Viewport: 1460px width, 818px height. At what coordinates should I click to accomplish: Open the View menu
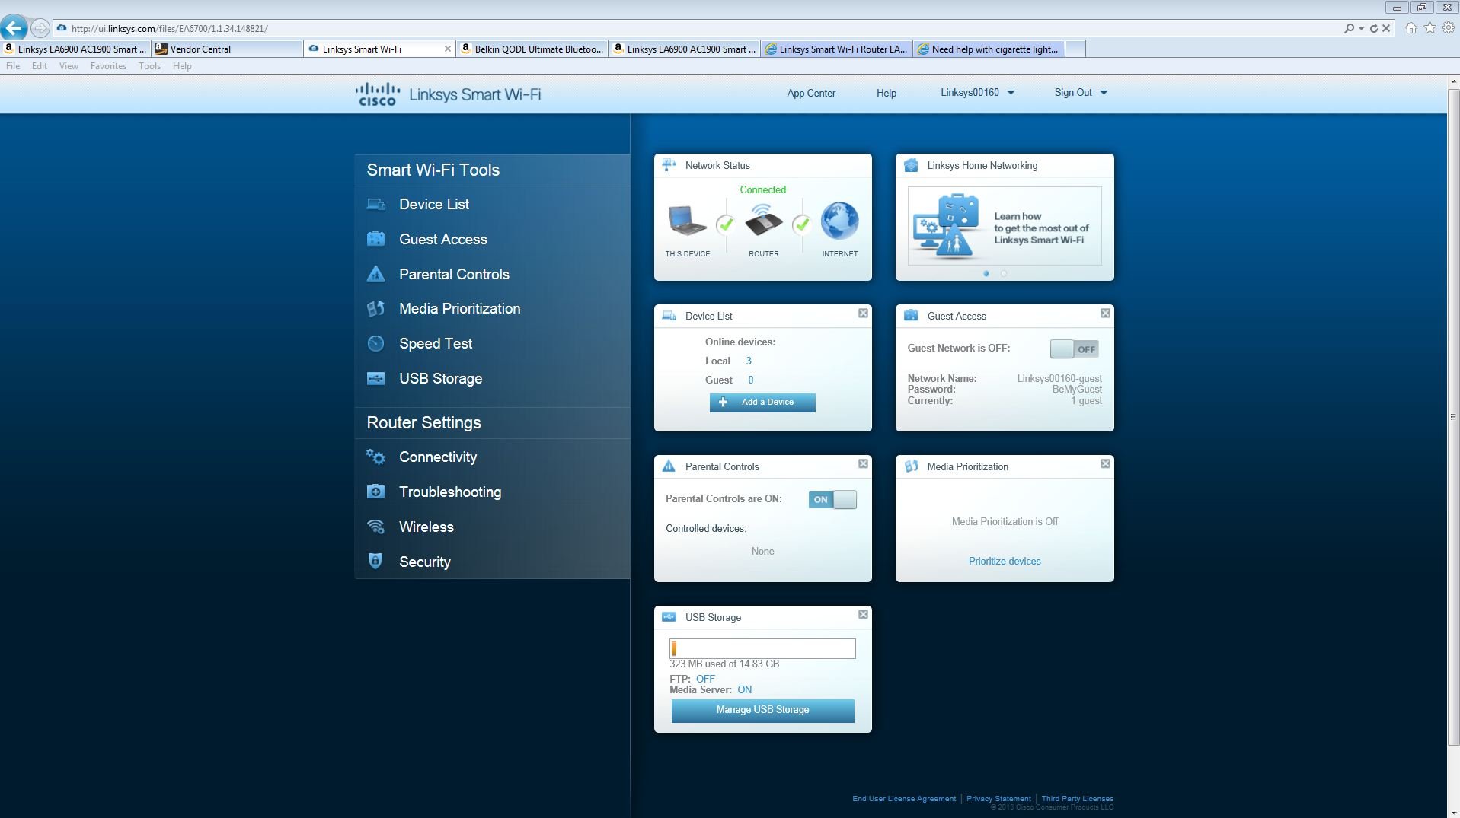[69, 66]
